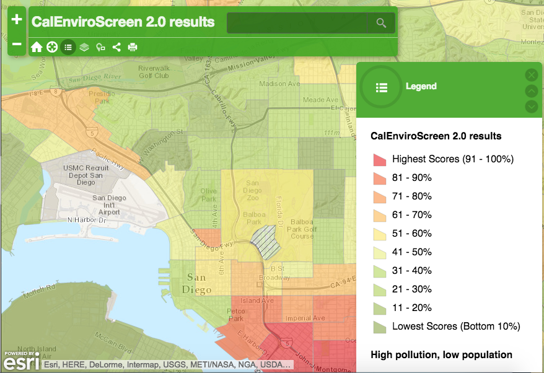Click the Balboa Park Golf Course label
544x373 pixels.
302,229
